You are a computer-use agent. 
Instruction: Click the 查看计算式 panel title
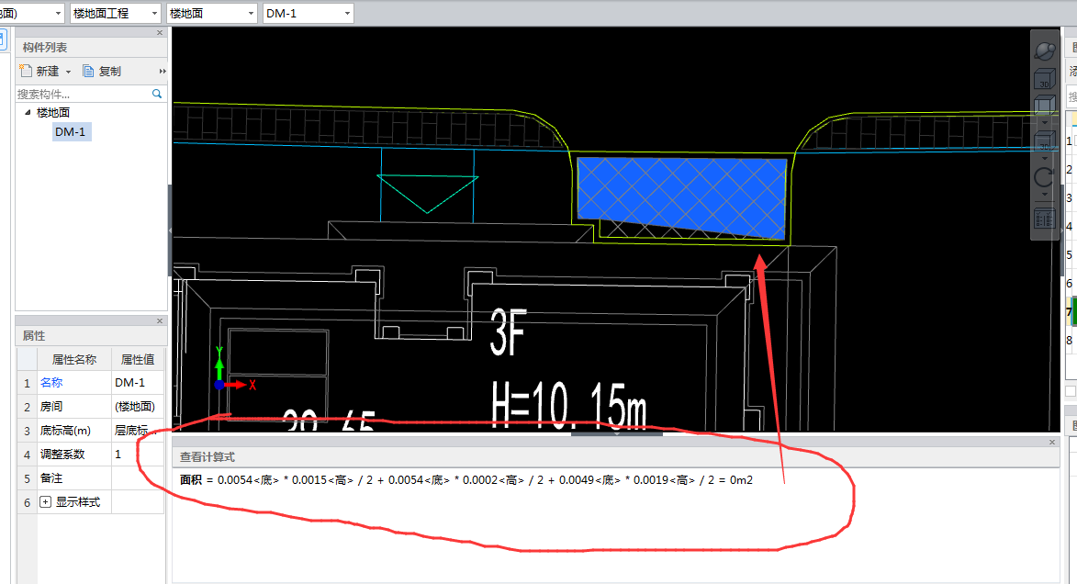point(208,457)
